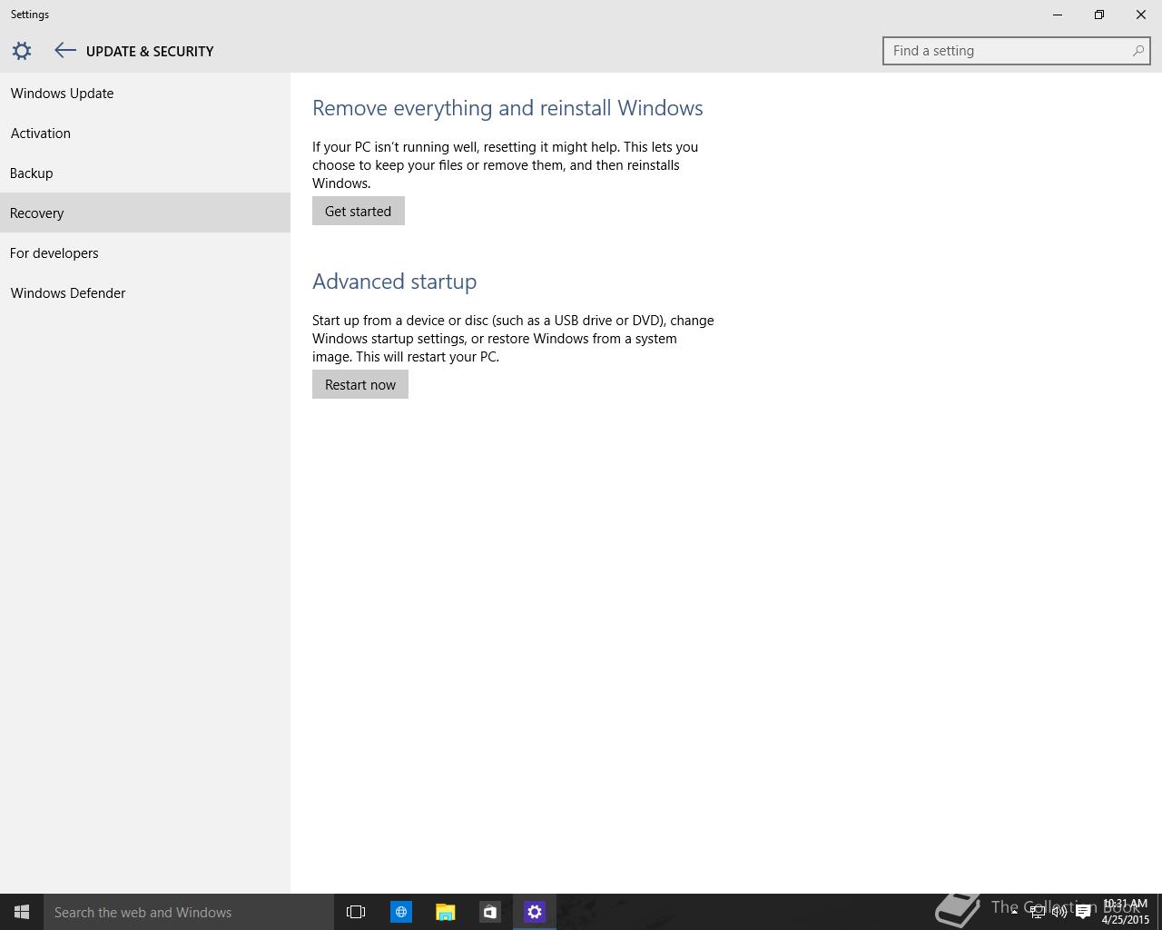Select the Recovery section
Image resolution: width=1162 pixels, height=930 pixels.
coord(145,213)
